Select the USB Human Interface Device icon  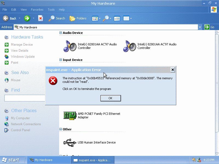70,142
